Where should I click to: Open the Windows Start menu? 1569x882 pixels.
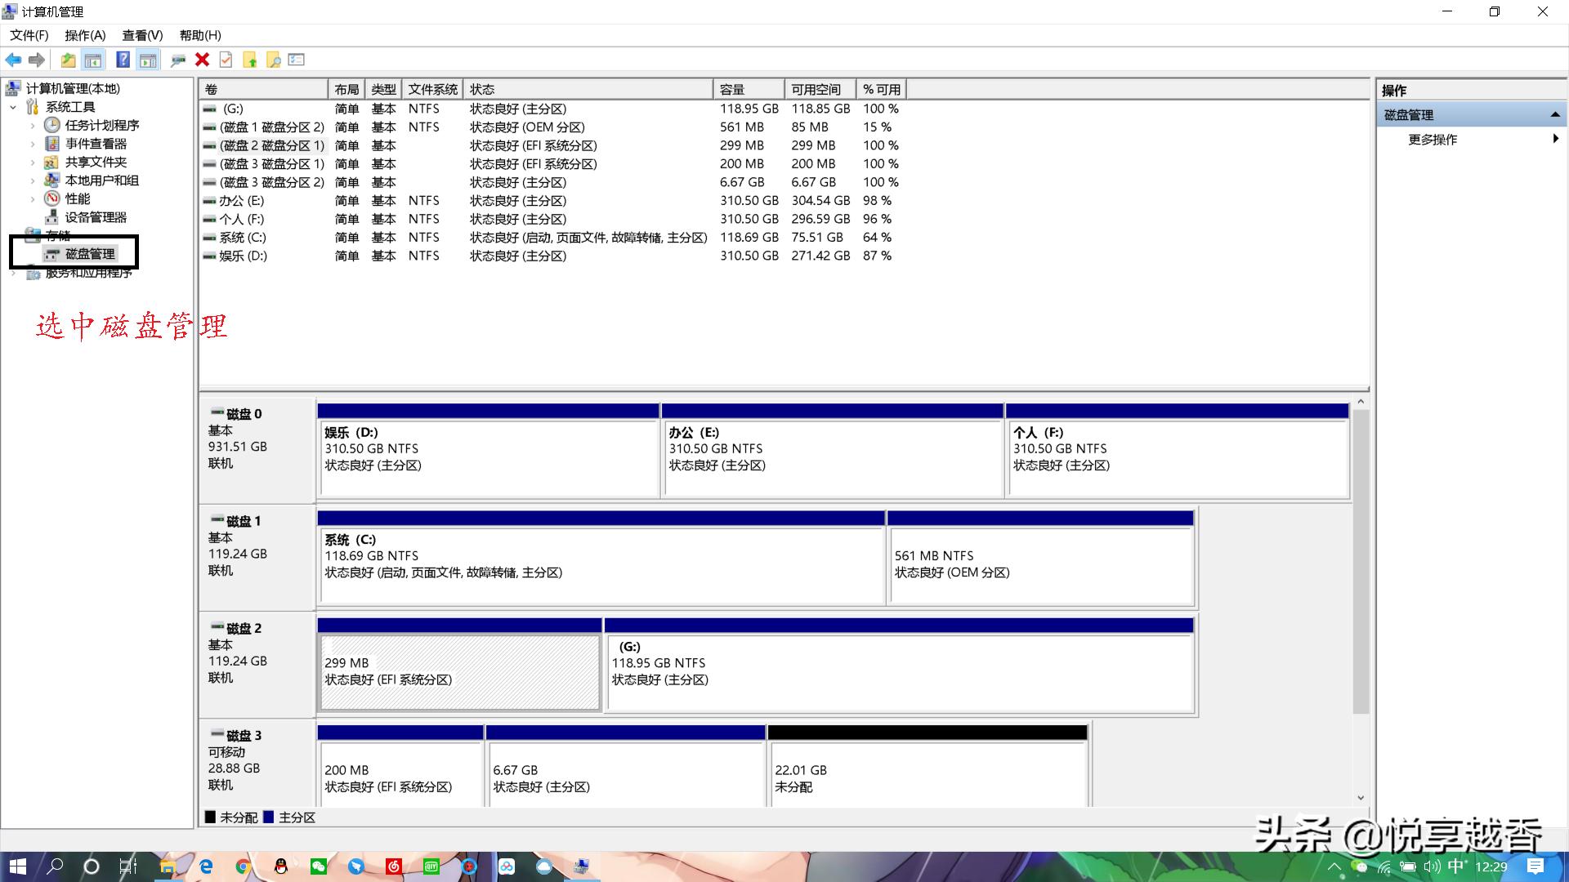tap(16, 866)
